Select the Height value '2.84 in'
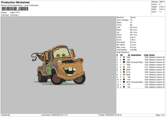The width and height of the screenshot is (166, 117). click(162, 7)
